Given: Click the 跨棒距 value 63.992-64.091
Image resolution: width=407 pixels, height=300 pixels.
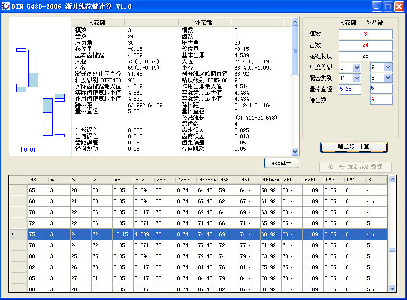Looking at the screenshot, I should (x=146, y=105).
